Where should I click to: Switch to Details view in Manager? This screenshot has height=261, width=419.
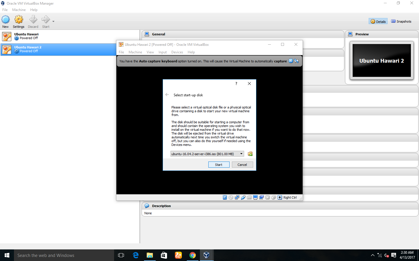tap(378, 21)
